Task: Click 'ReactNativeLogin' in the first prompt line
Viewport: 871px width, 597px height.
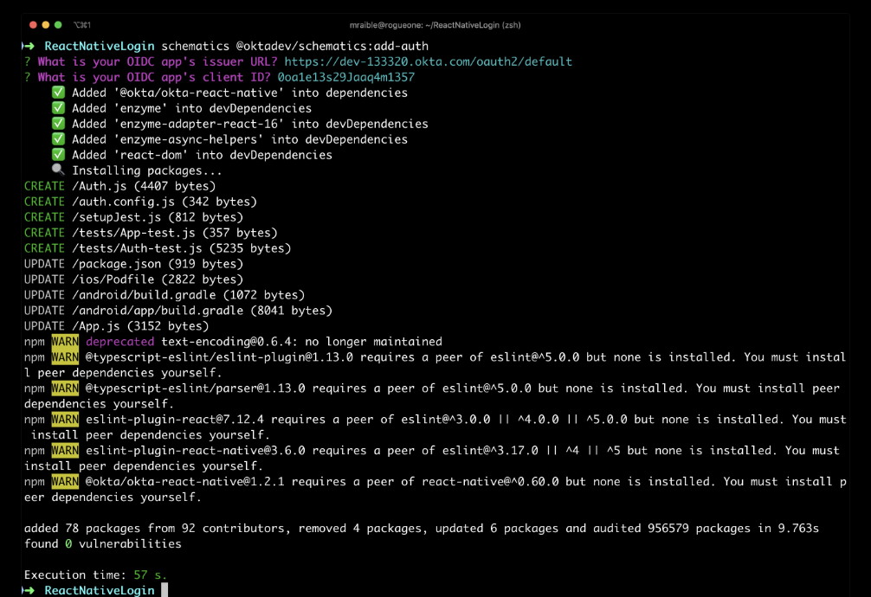Action: tap(100, 46)
